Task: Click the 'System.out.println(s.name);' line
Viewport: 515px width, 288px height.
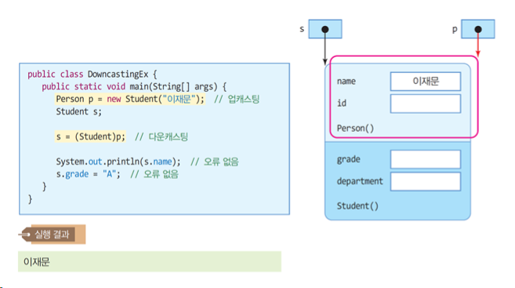Action: pyautogui.click(x=118, y=162)
